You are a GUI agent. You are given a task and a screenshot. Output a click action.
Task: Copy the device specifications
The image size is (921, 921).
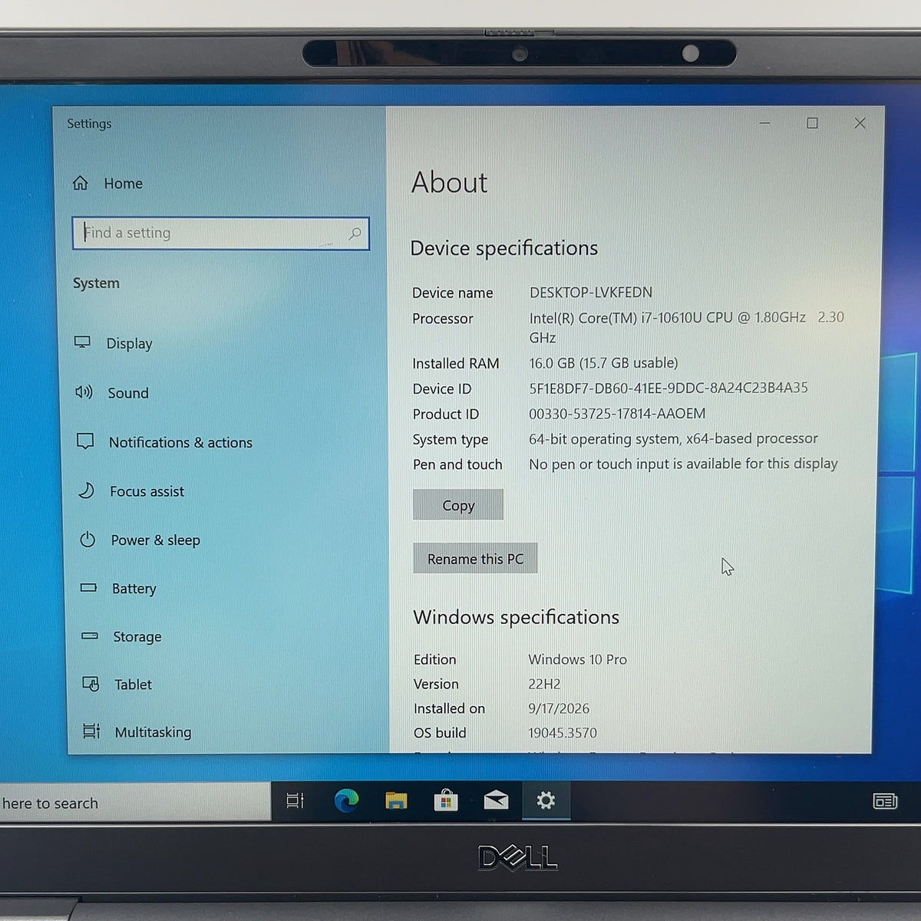pos(458,505)
